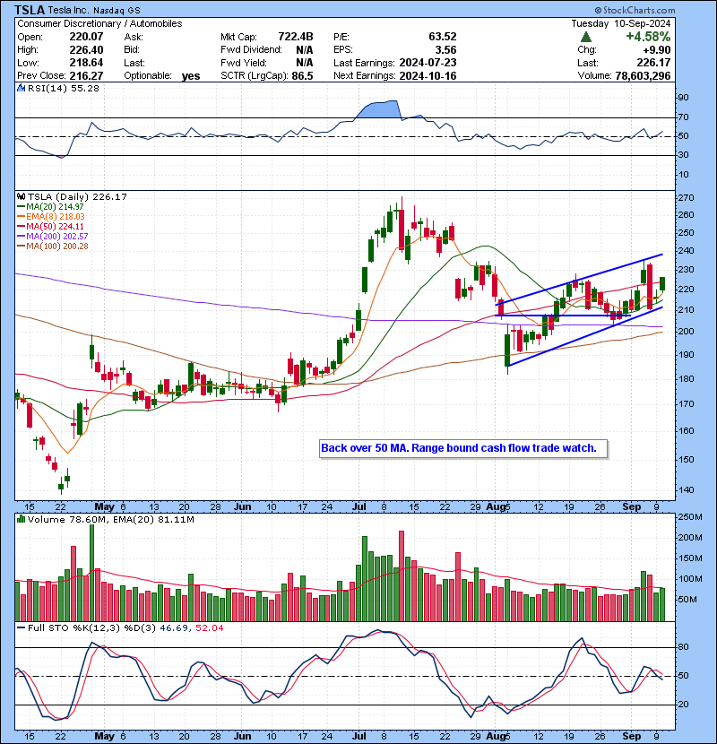Image resolution: width=717 pixels, height=744 pixels.
Task: Click the EPS value 3.56
Action: click(445, 50)
